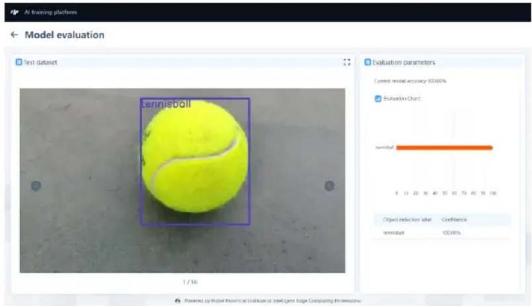
Task: Click the Powered by footer text
Action: point(273,301)
